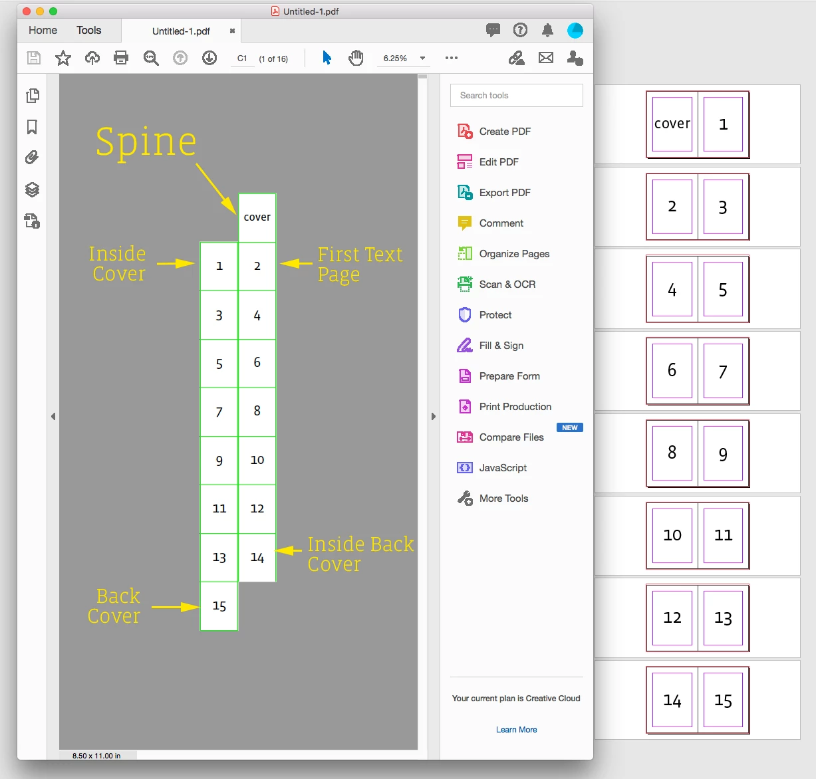
Task: Select pages 2-3 spread thumbnail in background window
Action: 698,207
